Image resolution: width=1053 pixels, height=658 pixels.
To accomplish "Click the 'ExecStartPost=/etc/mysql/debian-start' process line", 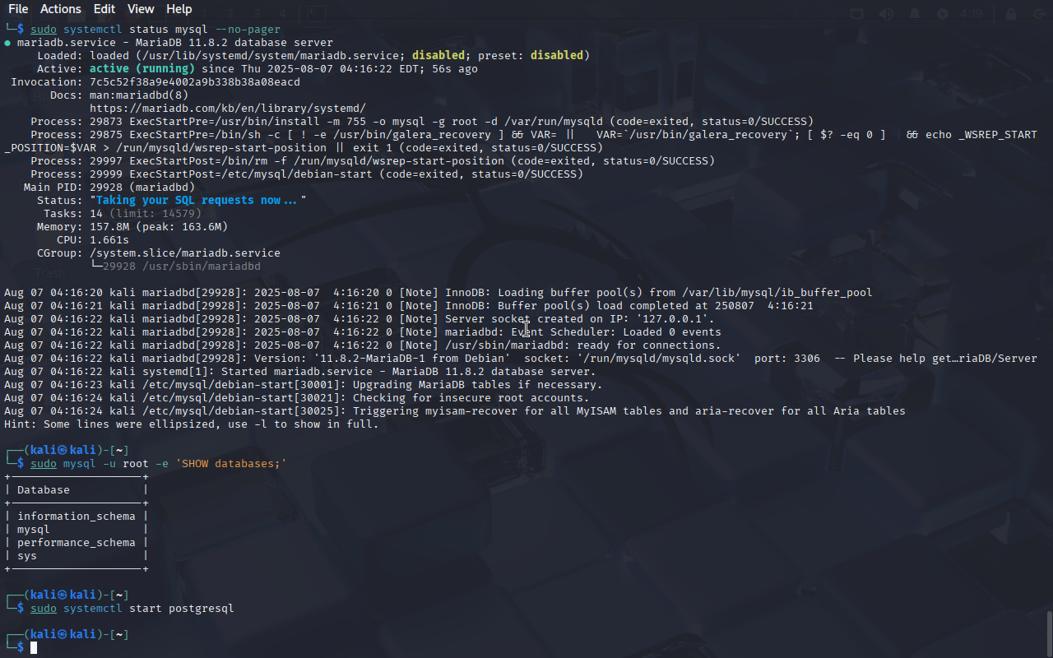I will point(307,174).
